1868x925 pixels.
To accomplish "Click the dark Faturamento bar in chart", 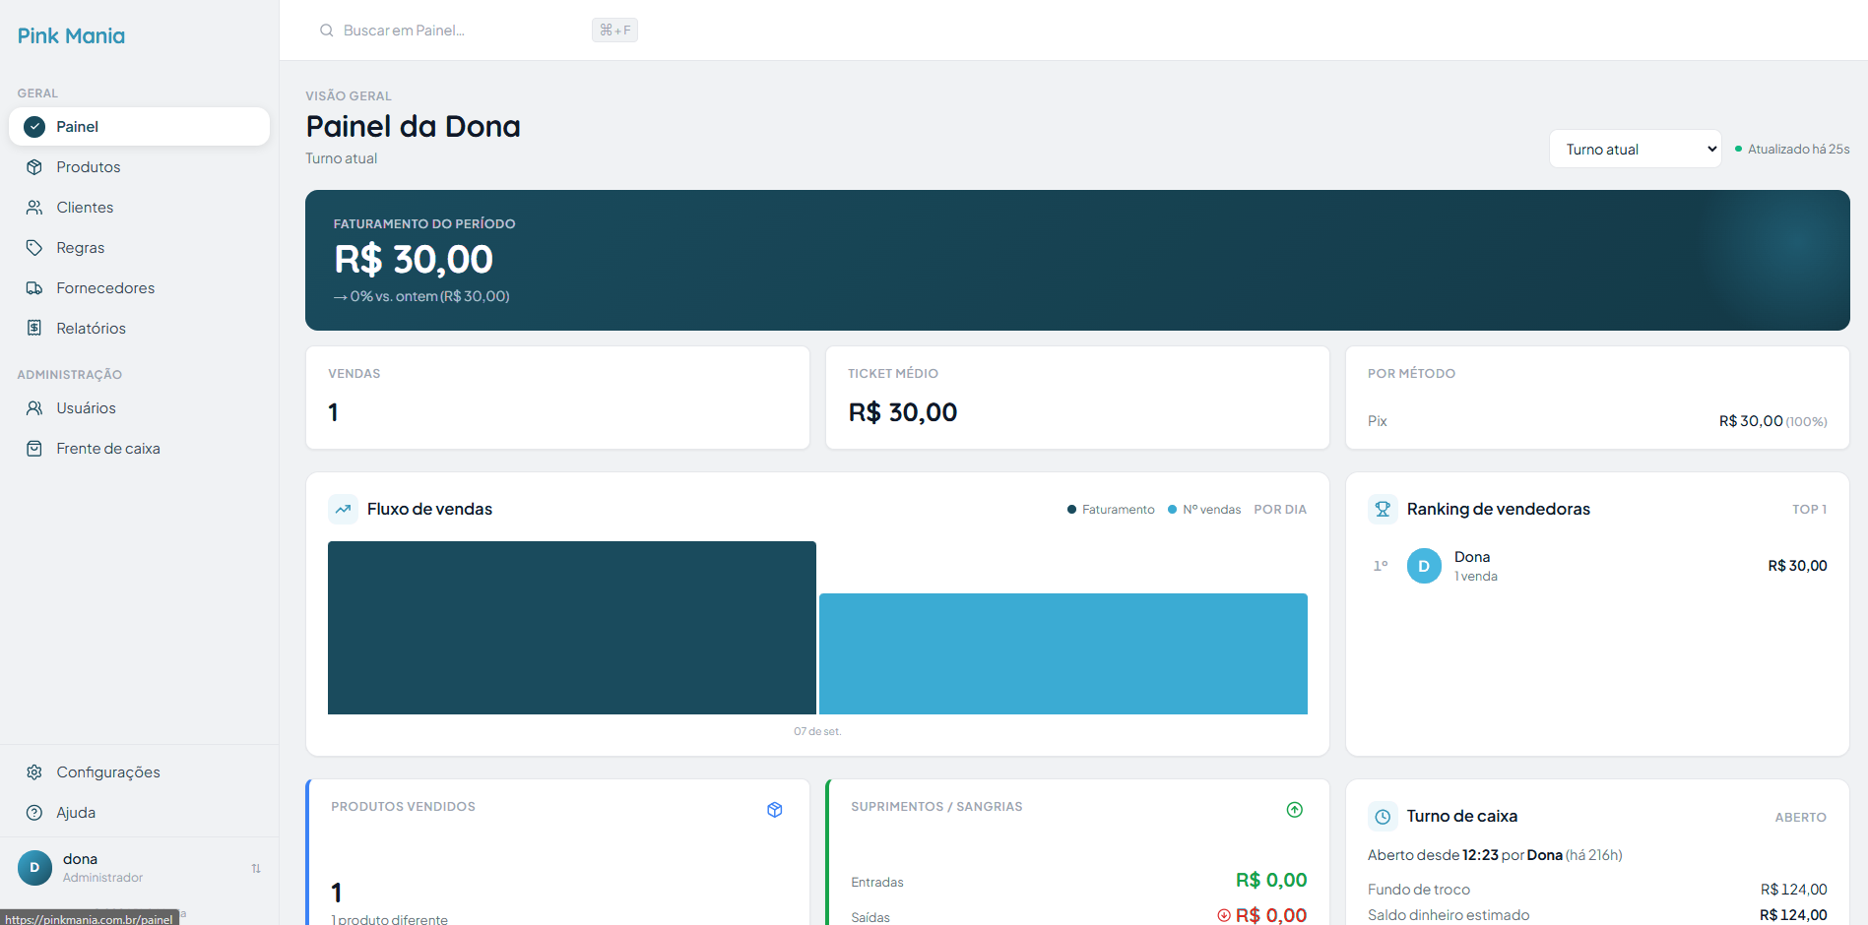I will [572, 628].
